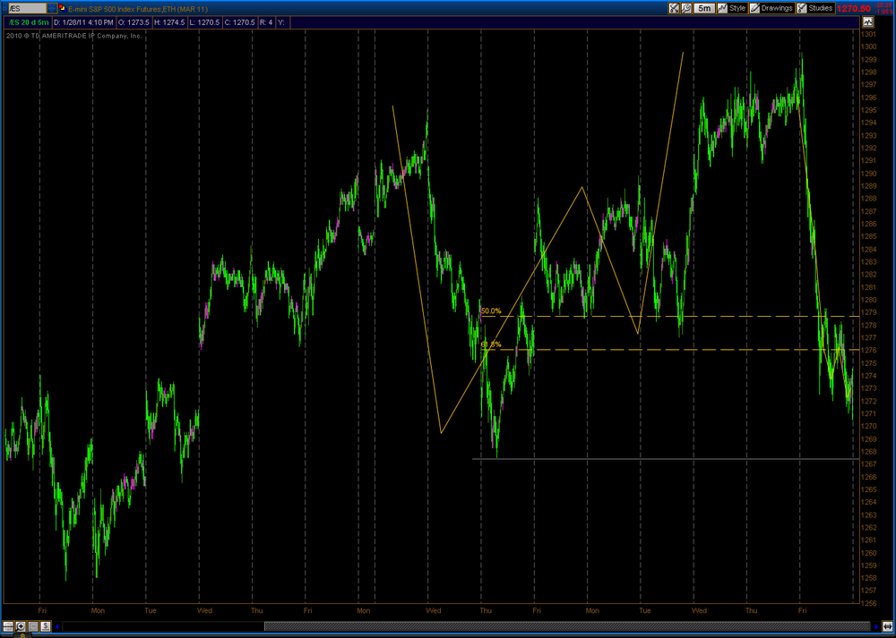Click the zoom-in magnifier icon at bottom-left

coord(21,626)
